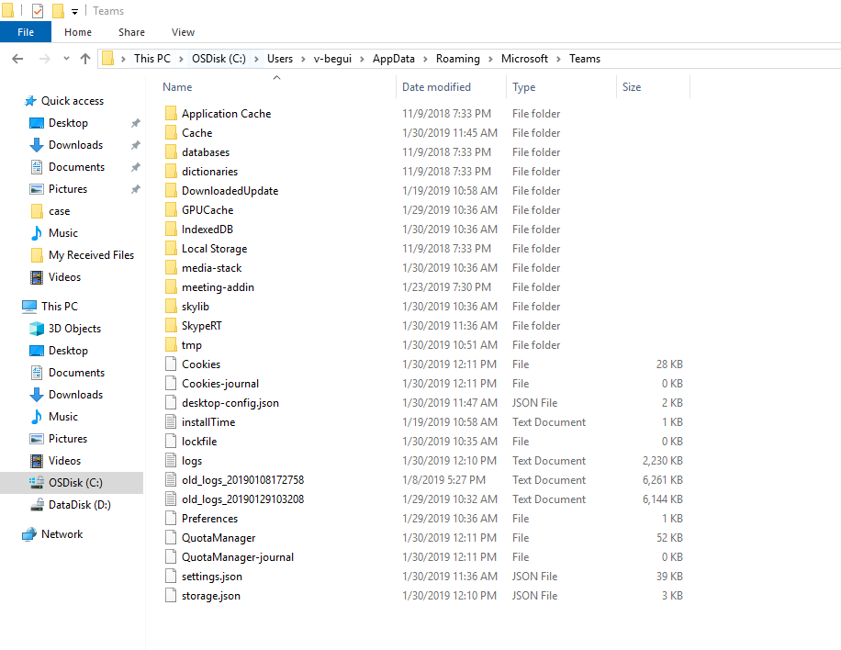Select Downloads under This PC
841x650 pixels.
[x=75, y=395]
